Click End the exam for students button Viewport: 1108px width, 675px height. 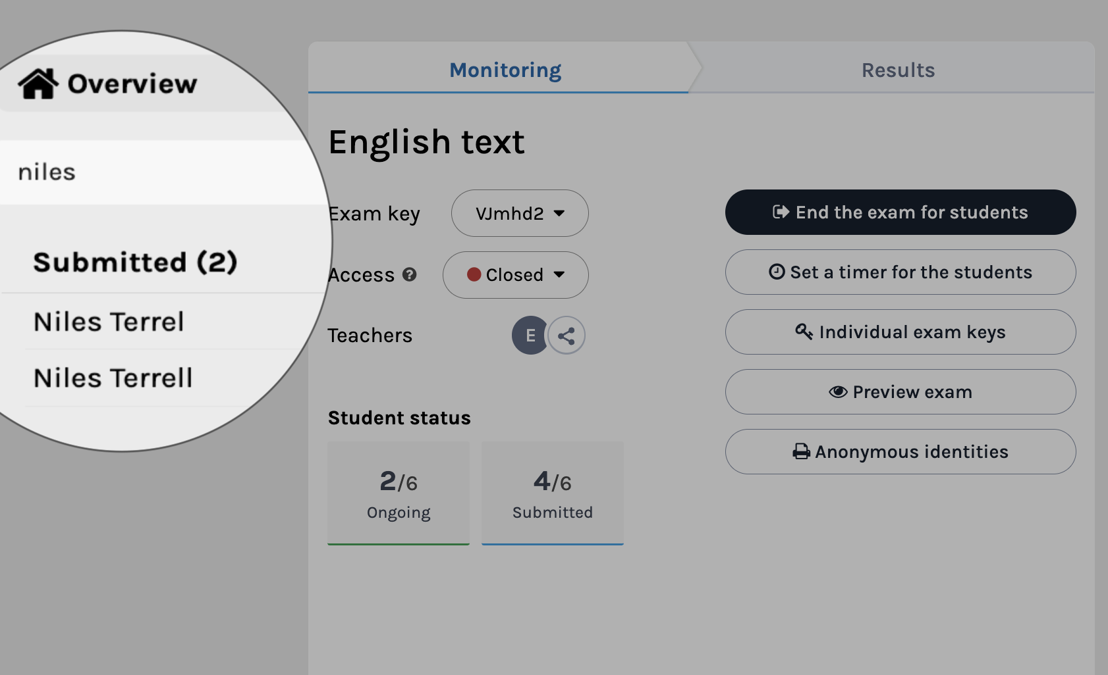click(x=900, y=213)
